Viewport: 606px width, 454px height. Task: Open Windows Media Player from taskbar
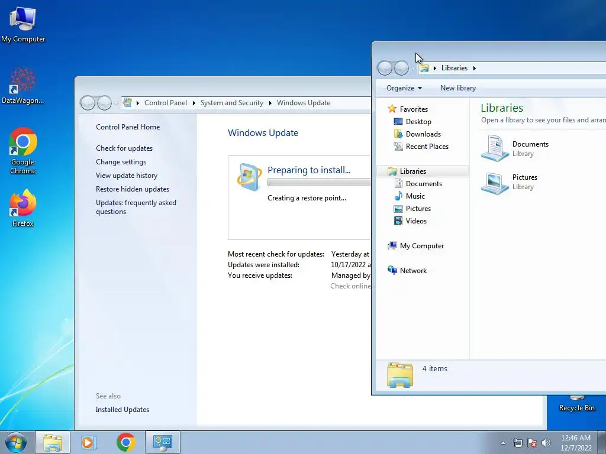pyautogui.click(x=89, y=442)
